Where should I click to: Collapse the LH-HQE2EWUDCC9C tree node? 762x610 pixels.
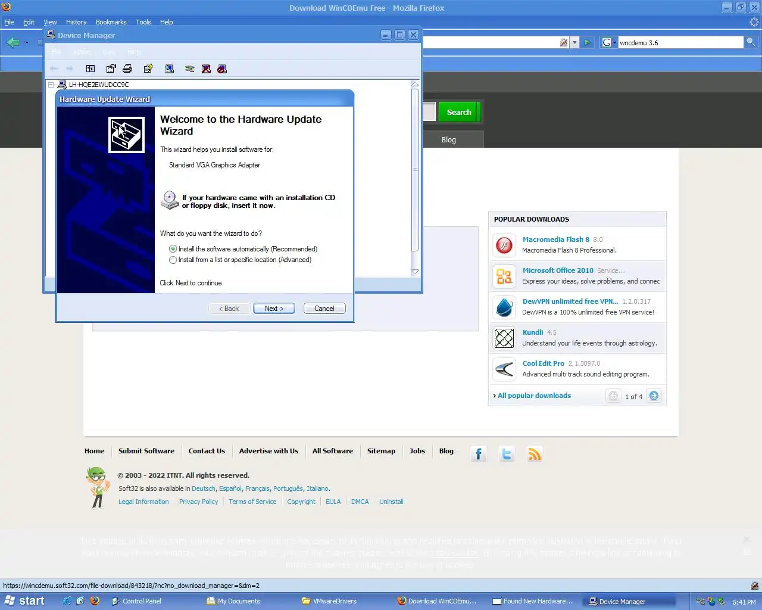(x=51, y=85)
